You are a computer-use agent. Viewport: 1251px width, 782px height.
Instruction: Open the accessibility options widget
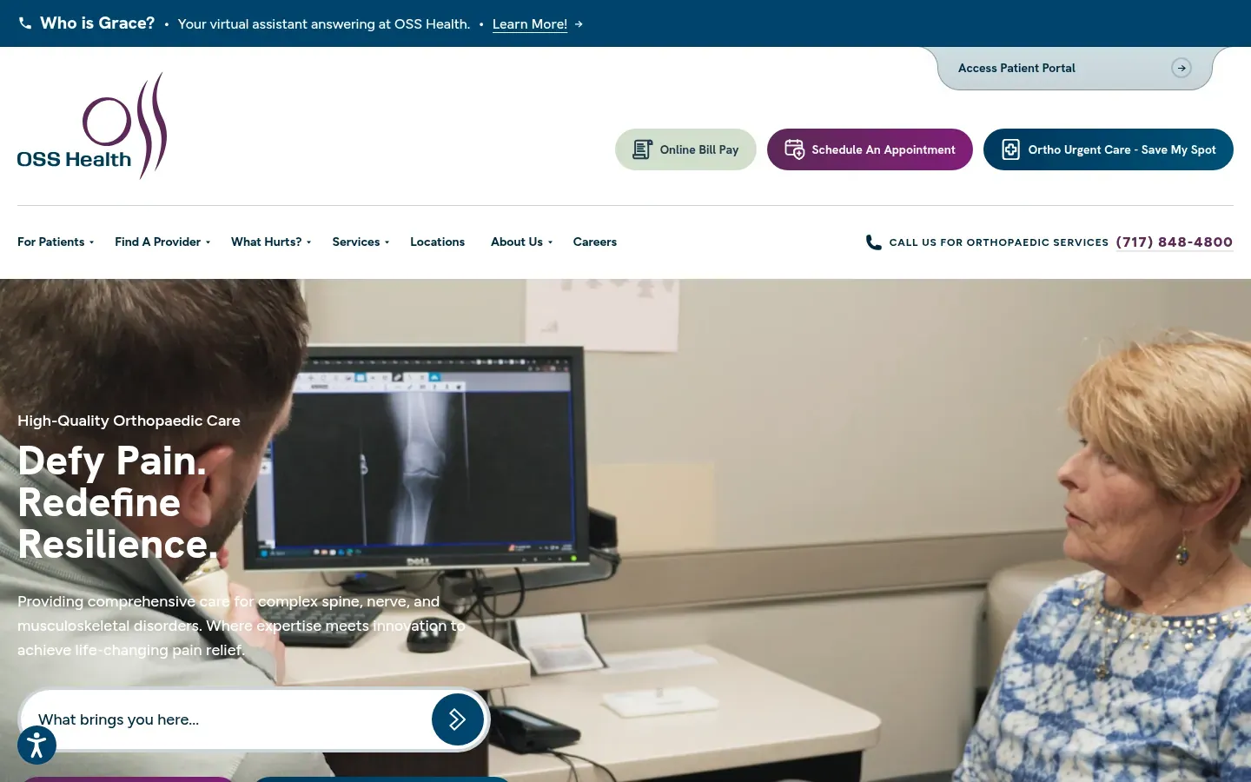[36, 746]
